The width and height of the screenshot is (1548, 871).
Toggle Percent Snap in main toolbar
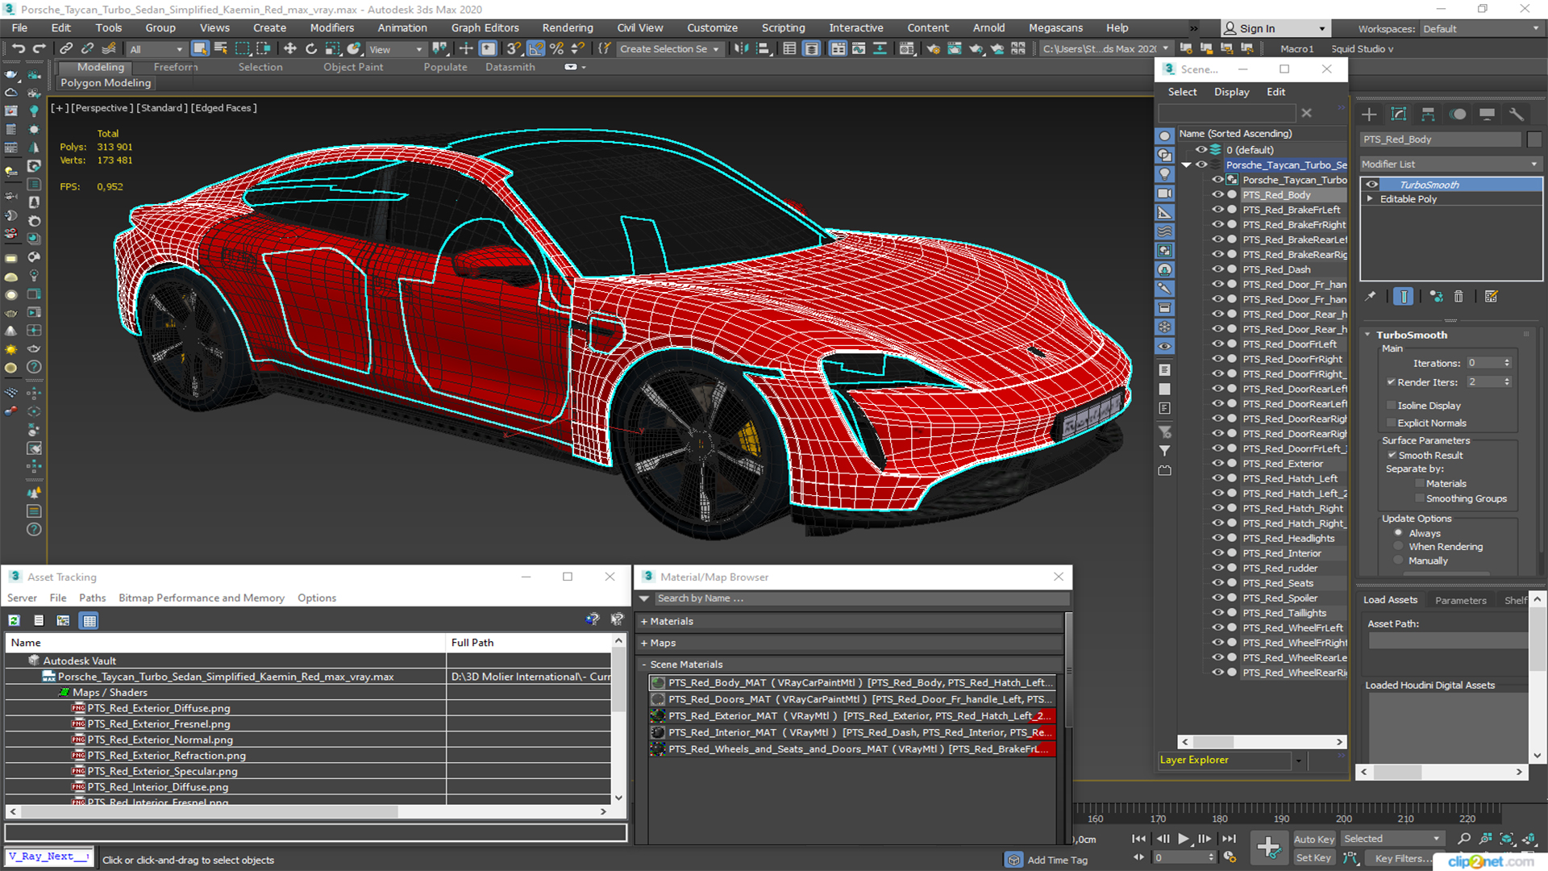coord(556,48)
